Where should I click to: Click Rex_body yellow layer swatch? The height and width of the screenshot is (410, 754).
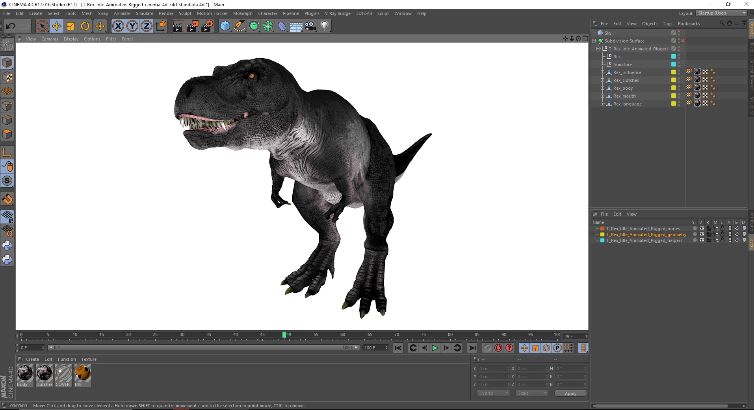pos(674,88)
